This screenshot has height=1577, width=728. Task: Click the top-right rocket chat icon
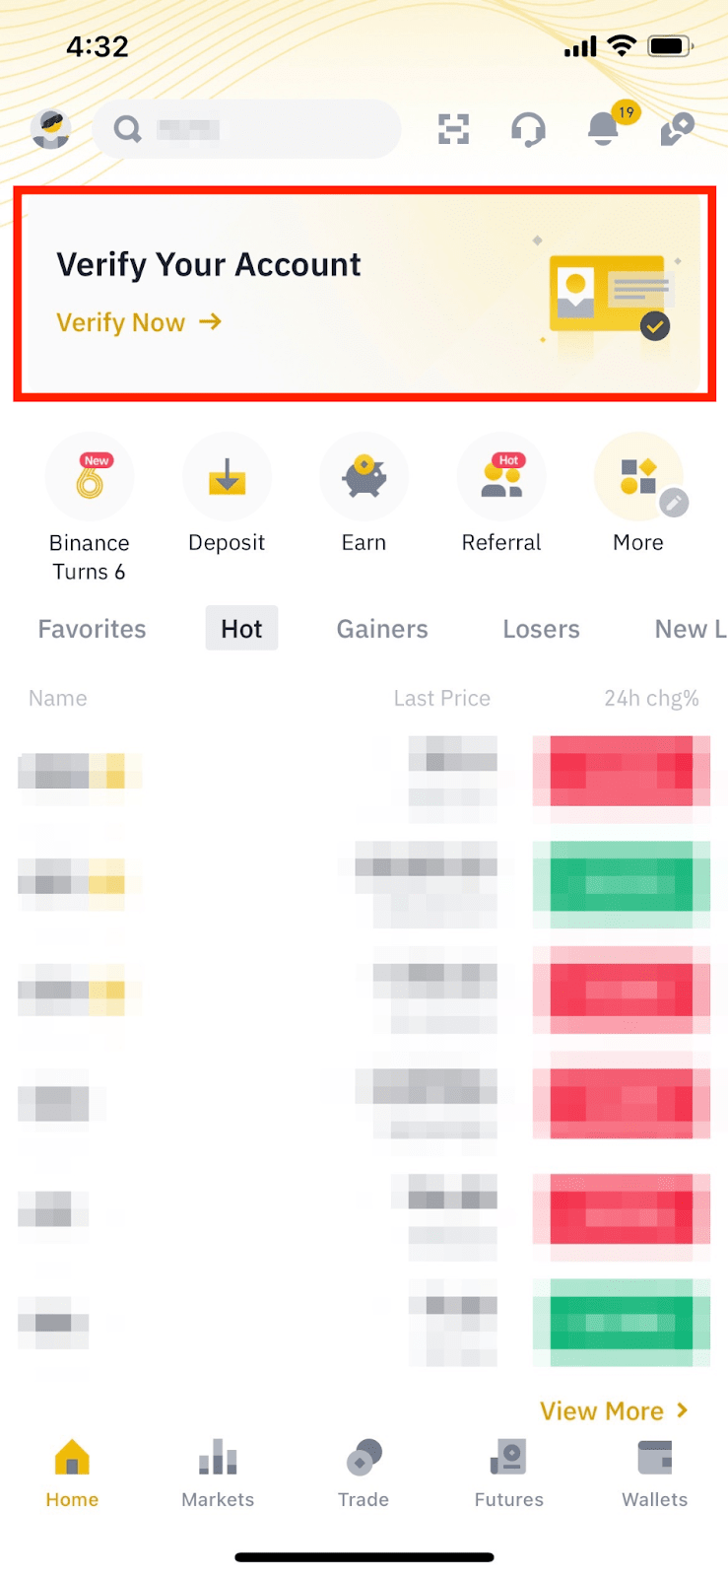[x=678, y=129]
